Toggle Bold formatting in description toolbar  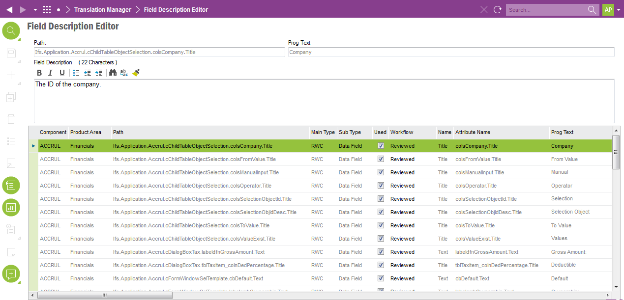39,73
